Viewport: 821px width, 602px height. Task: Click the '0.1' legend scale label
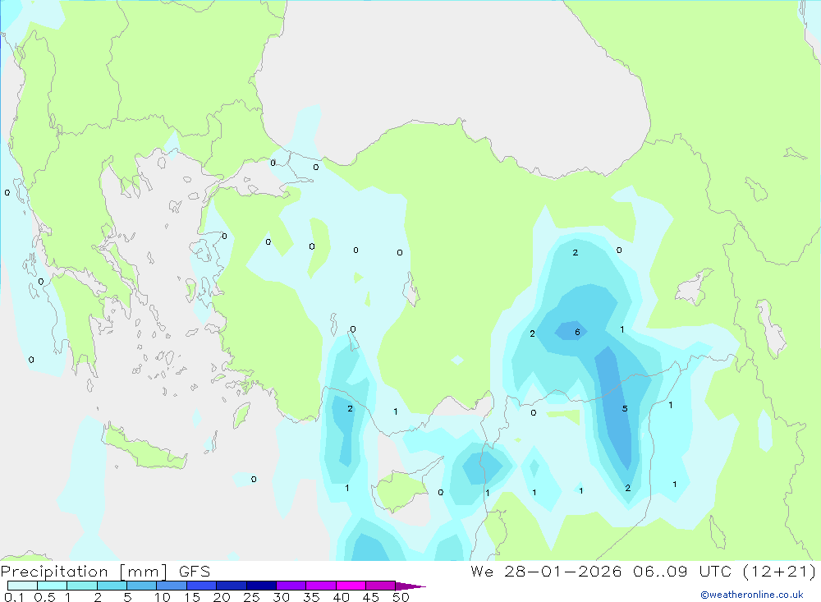[14, 597]
